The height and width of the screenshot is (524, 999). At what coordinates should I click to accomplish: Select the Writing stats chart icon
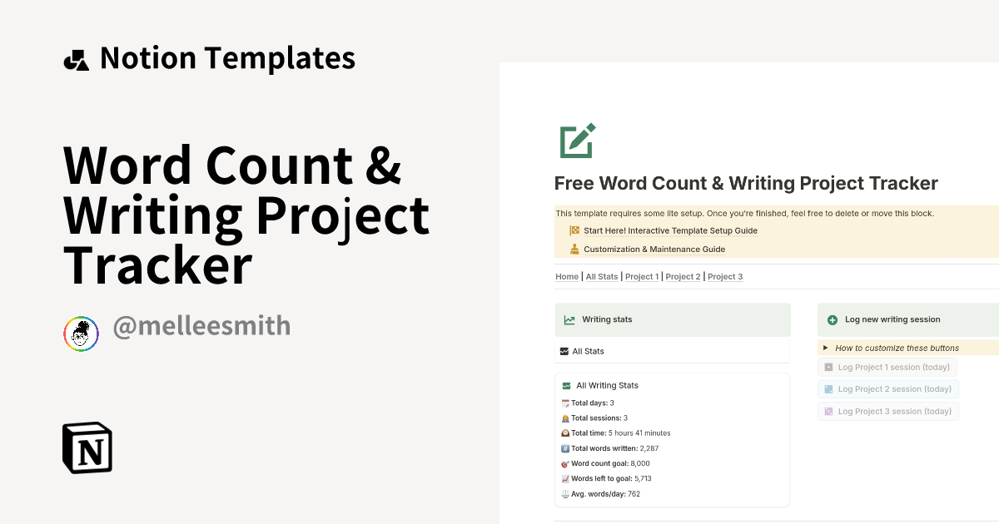pyautogui.click(x=569, y=319)
